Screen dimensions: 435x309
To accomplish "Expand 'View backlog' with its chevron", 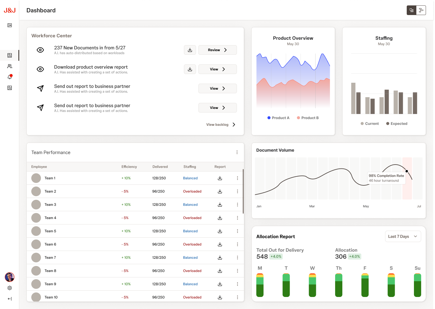I will point(234,124).
